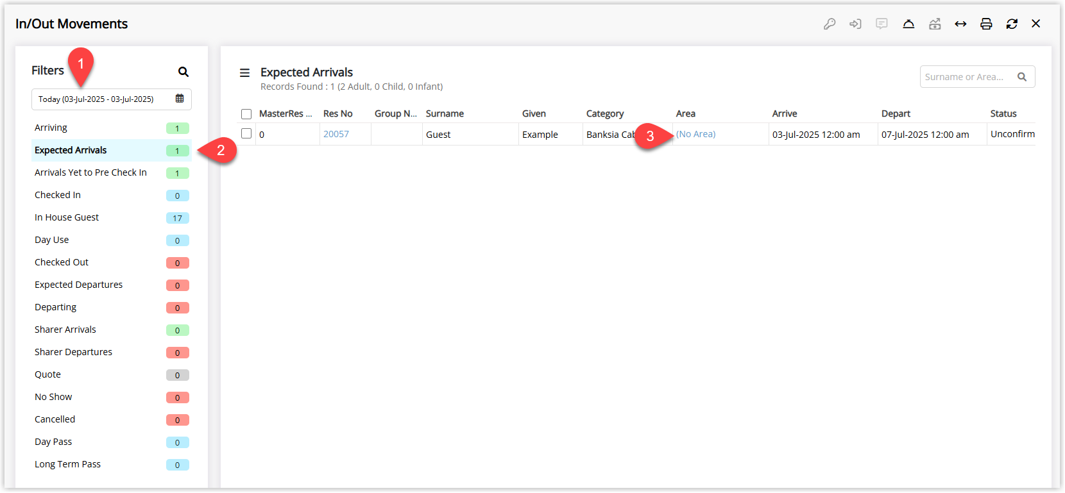
Task: Click the horizontal double-arrow icon in the toolbar
Action: coord(960,24)
